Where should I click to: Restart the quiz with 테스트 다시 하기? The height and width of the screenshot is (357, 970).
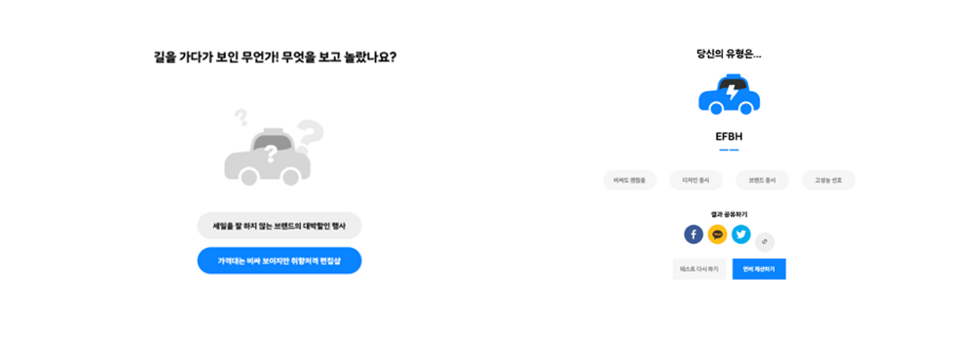click(699, 269)
